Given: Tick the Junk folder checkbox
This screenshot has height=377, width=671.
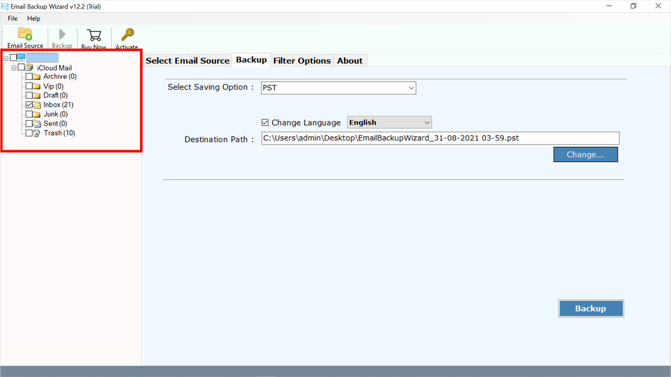Looking at the screenshot, I should point(29,114).
